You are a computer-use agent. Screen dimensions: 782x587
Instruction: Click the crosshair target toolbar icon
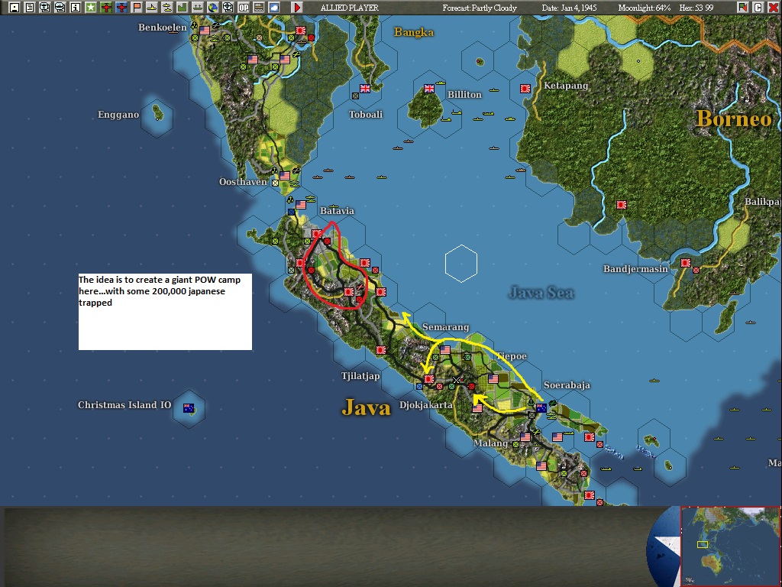(228, 8)
